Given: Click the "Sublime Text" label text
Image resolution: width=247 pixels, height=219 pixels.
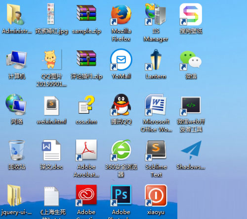Looking at the screenshot, I should point(156,171).
